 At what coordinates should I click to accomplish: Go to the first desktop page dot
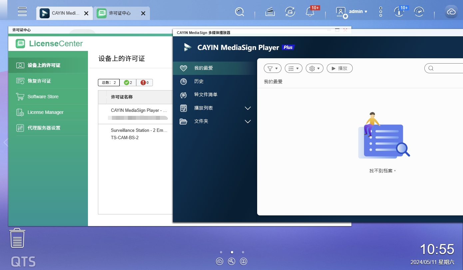[221, 252]
